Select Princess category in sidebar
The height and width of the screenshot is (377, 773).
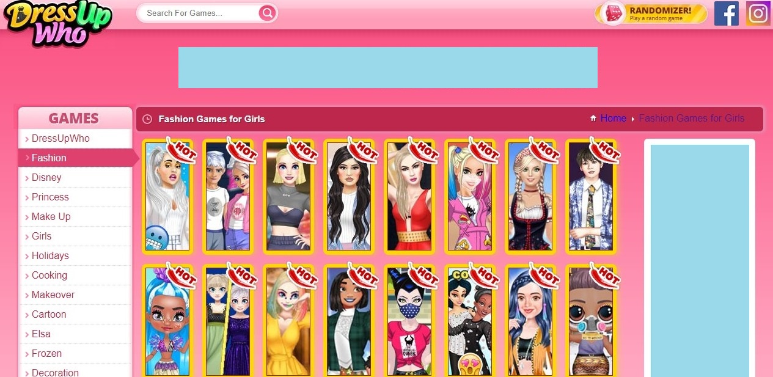pos(50,197)
